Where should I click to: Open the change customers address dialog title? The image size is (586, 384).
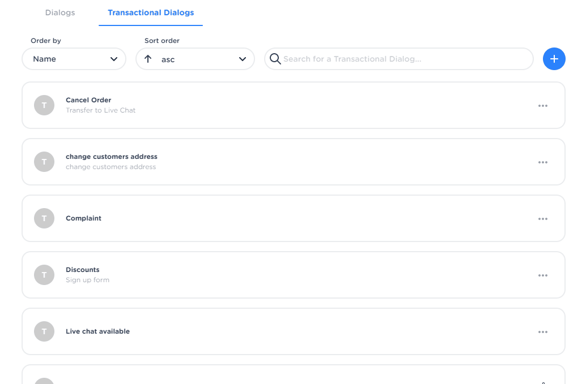pos(112,157)
